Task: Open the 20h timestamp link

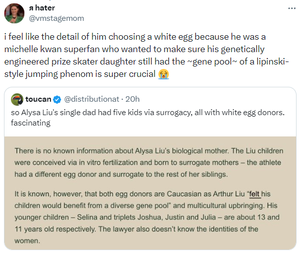Action: point(133,99)
